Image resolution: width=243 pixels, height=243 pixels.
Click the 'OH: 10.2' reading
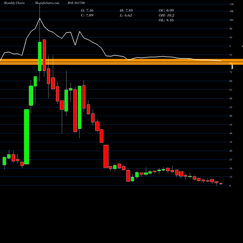click(166, 16)
